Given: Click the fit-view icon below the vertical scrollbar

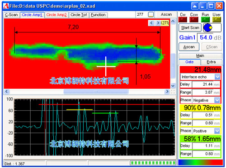Looking at the screenshot, I should pyautogui.click(x=173, y=91).
